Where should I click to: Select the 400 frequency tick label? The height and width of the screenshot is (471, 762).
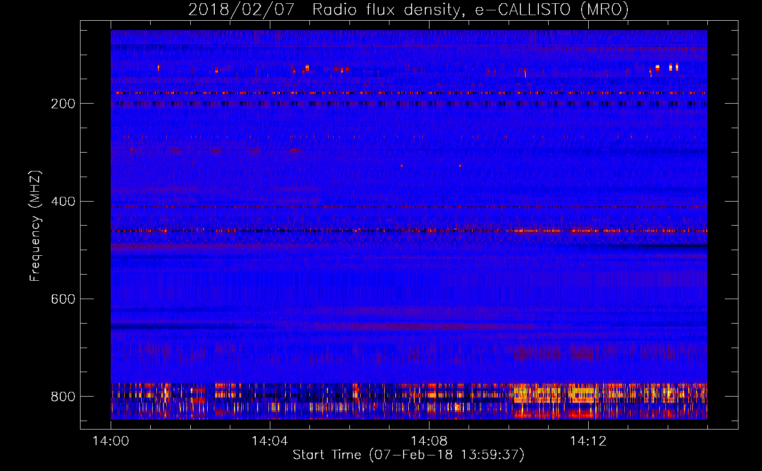(x=63, y=202)
